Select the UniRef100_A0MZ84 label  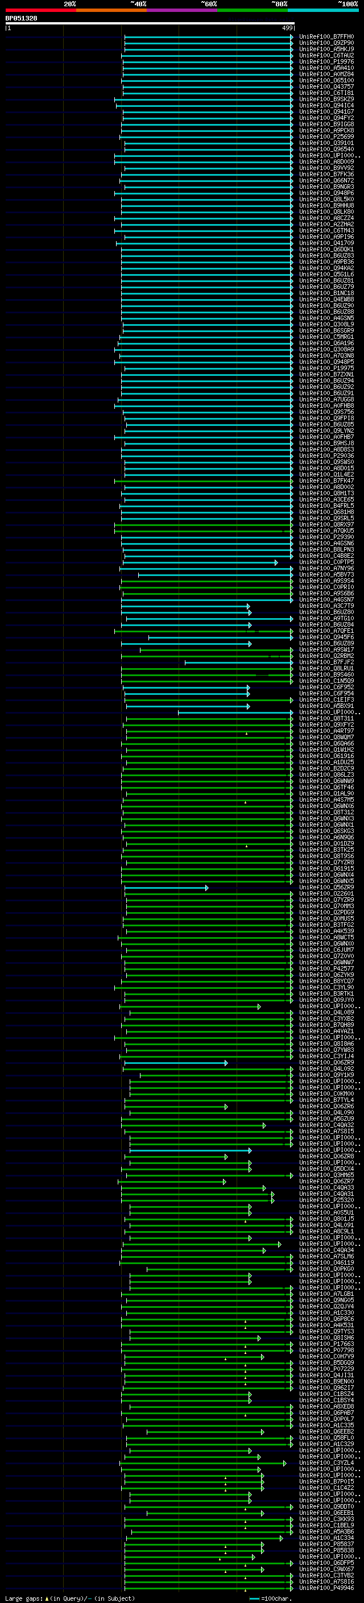326,74
